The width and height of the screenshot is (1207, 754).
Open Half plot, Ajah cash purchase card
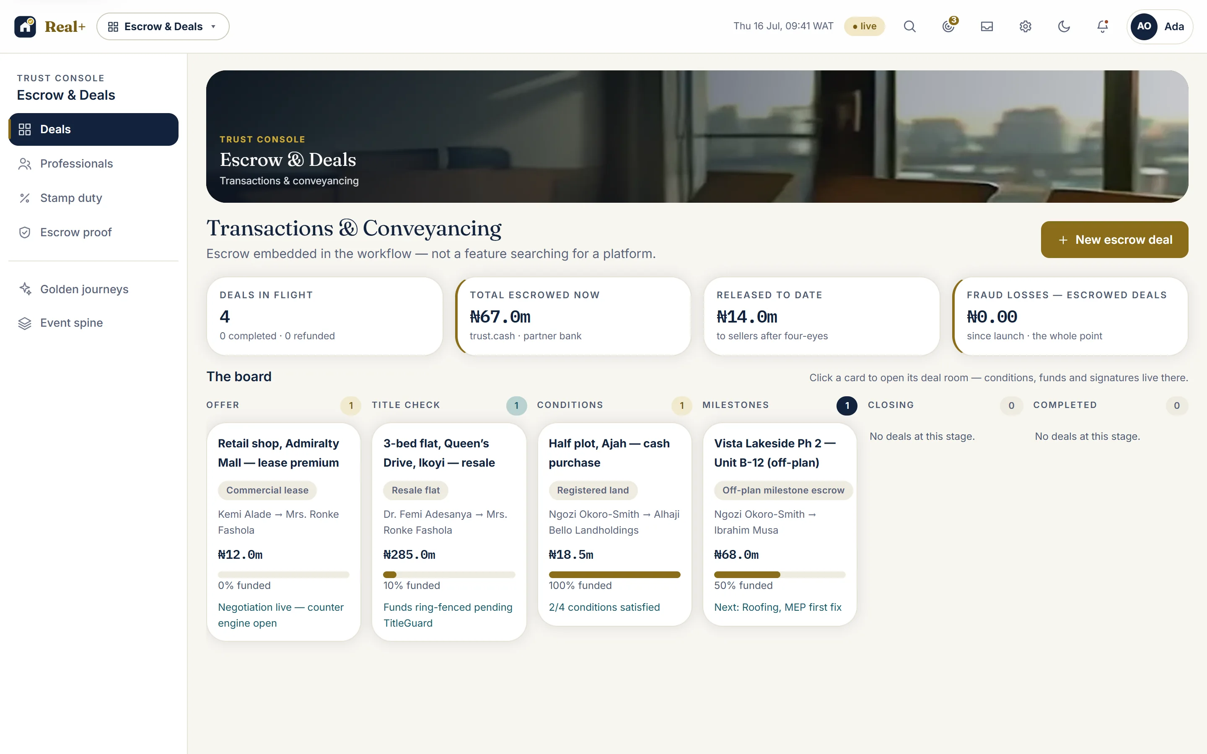click(x=614, y=524)
